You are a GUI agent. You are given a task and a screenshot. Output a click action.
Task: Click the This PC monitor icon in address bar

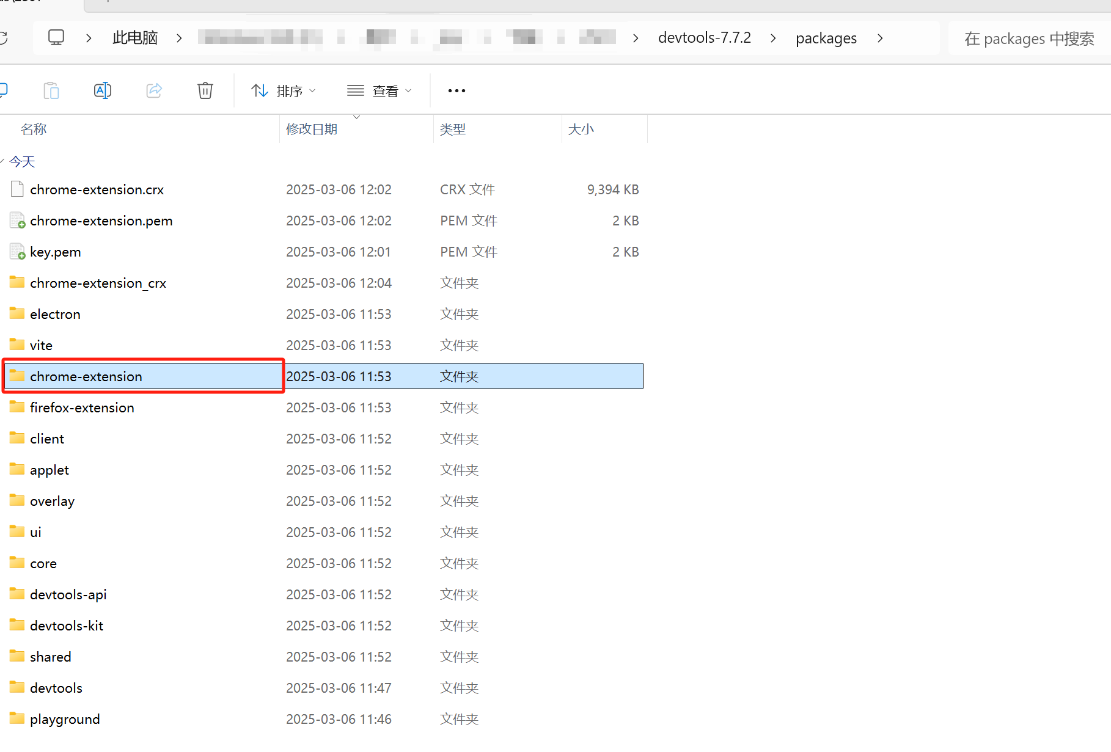pyautogui.click(x=56, y=38)
